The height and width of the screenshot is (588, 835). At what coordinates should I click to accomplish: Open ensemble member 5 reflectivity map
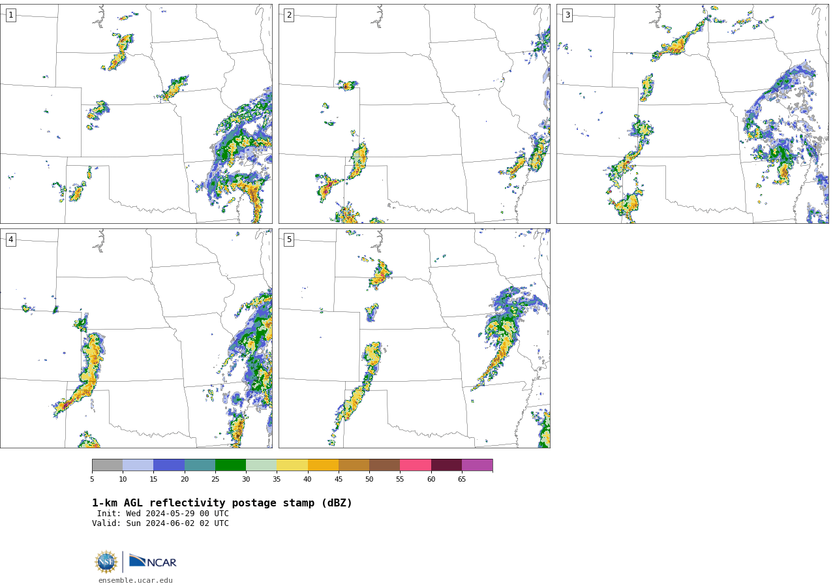pyautogui.click(x=414, y=338)
